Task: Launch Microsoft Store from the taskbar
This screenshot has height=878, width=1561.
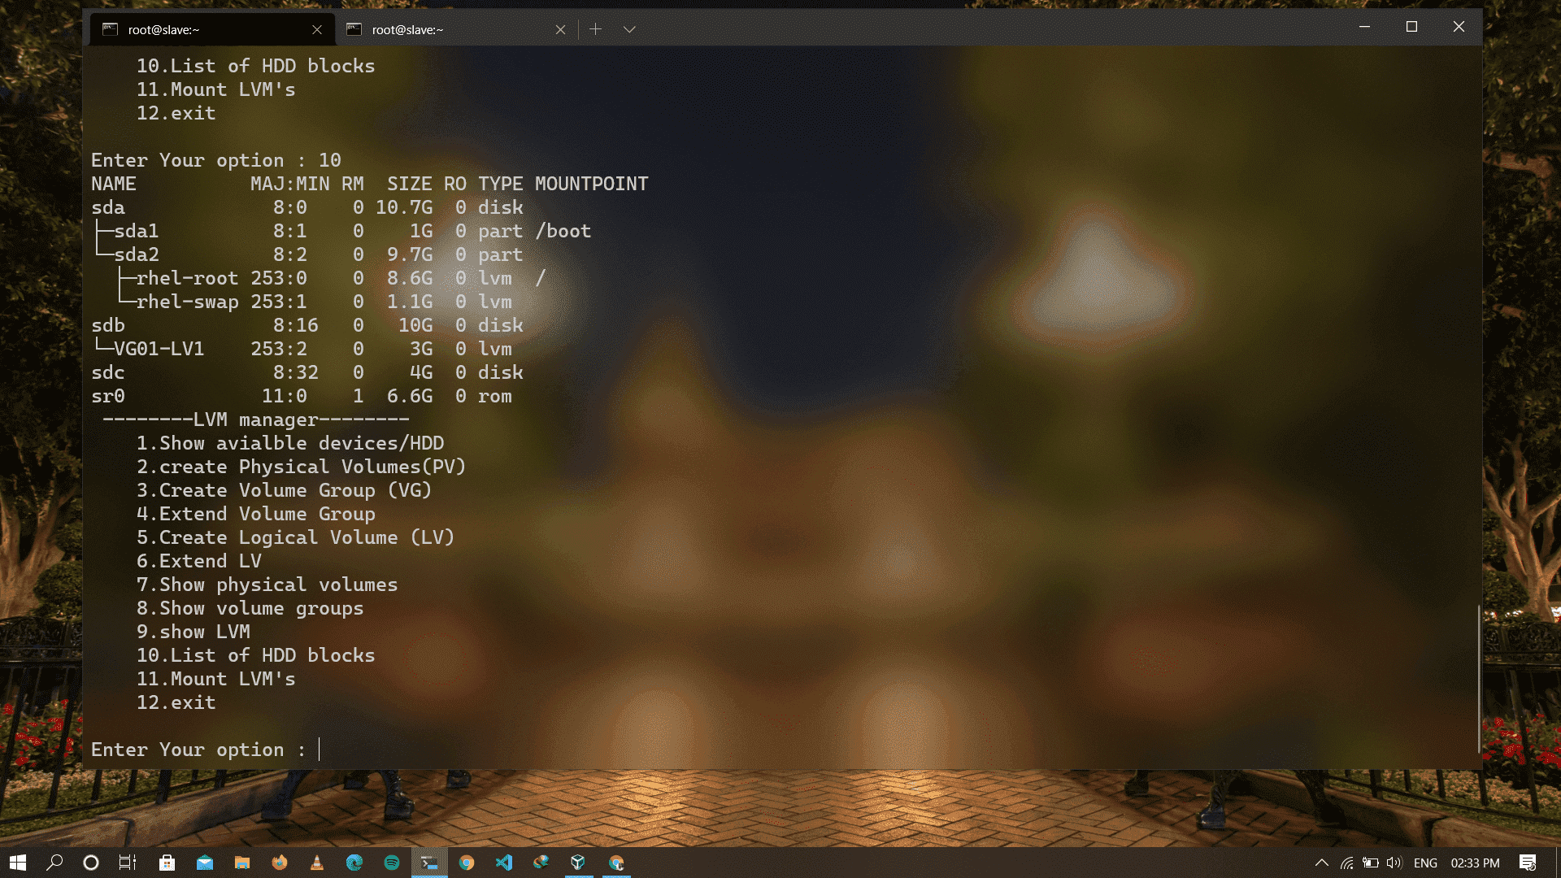Action: (167, 863)
